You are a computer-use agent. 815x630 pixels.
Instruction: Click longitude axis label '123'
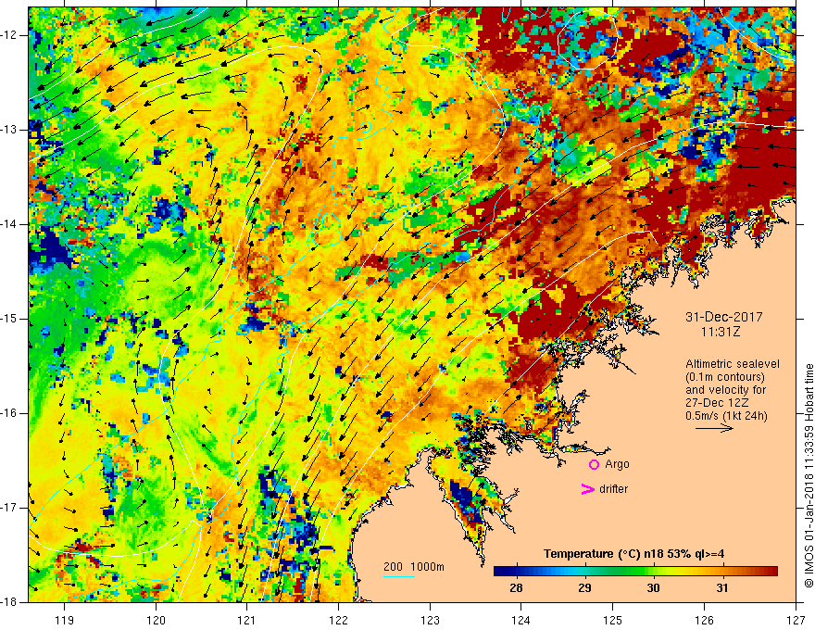(x=430, y=620)
